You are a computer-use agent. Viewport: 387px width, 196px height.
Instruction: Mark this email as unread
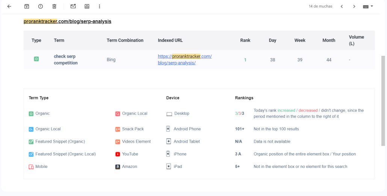(x=73, y=6)
